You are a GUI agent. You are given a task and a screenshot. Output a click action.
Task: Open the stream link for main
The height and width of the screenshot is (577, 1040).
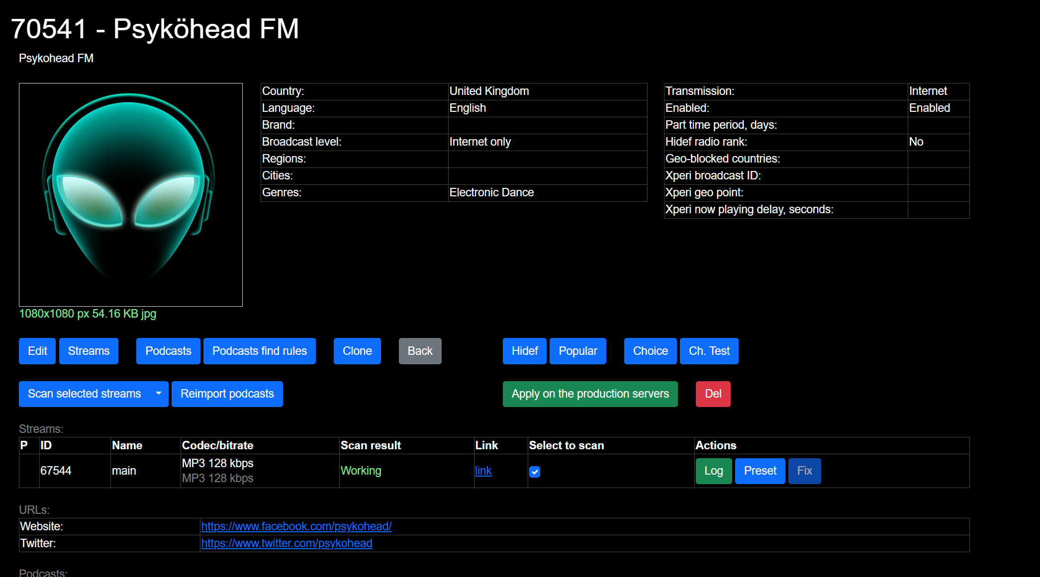coord(483,471)
